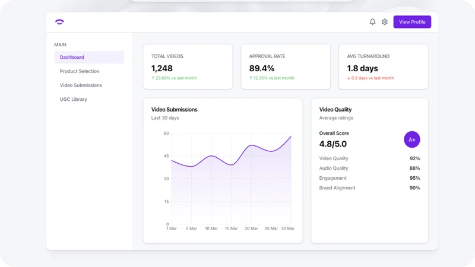Click the MAIN section label in the sidebar
This screenshot has width=475, height=267.
60,44
